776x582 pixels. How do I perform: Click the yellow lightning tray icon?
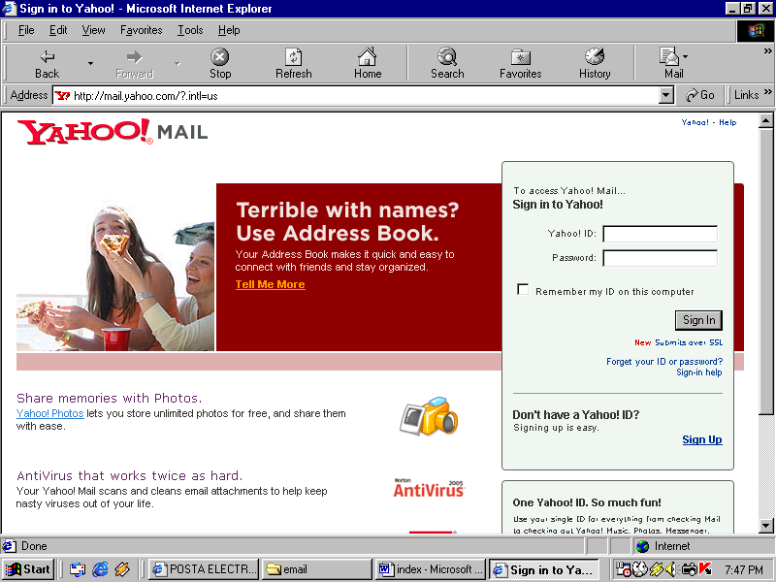pyautogui.click(x=657, y=569)
